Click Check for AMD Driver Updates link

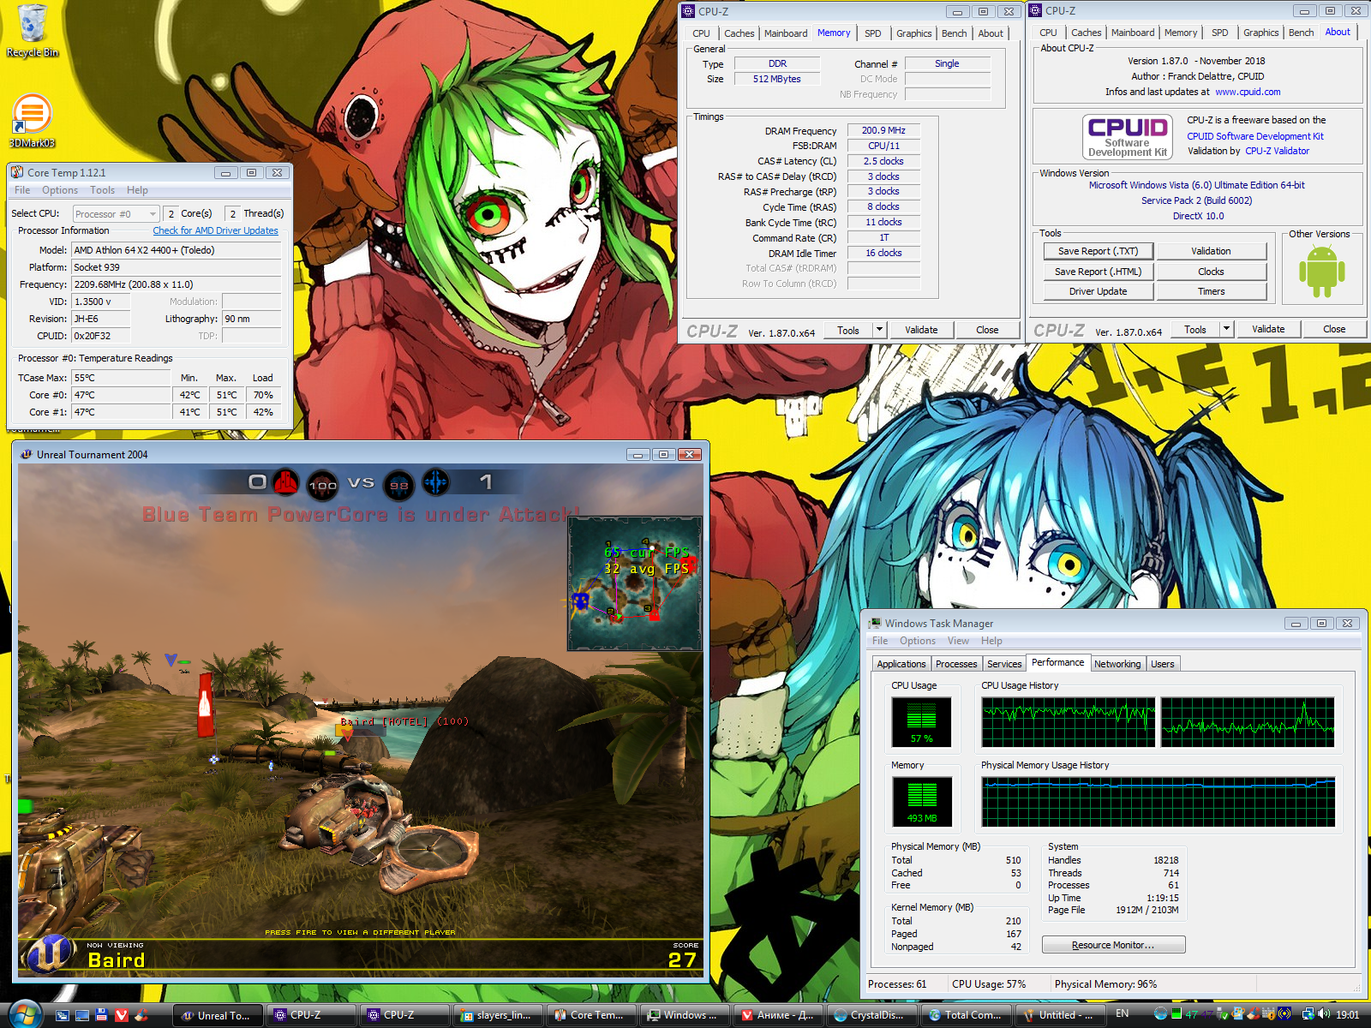(216, 230)
